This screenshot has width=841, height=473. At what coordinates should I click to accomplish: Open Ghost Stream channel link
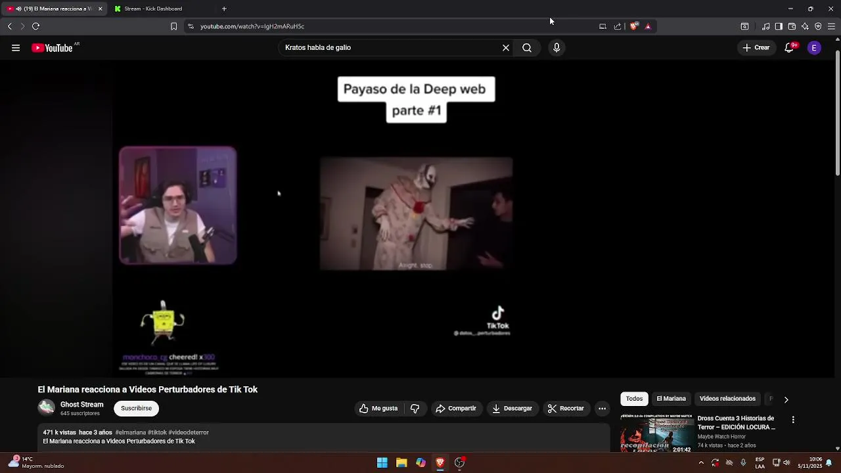[81, 405]
